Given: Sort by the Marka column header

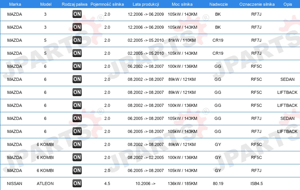Looking at the screenshot, I should coord(15,4).
